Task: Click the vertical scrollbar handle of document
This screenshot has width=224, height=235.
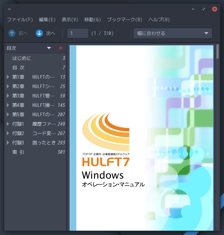Action: click(218, 52)
